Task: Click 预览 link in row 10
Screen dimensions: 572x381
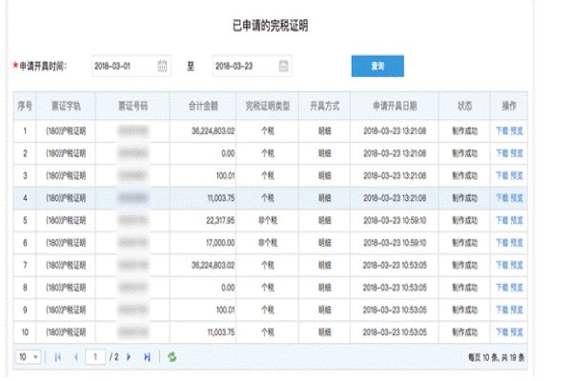Action: point(517,332)
